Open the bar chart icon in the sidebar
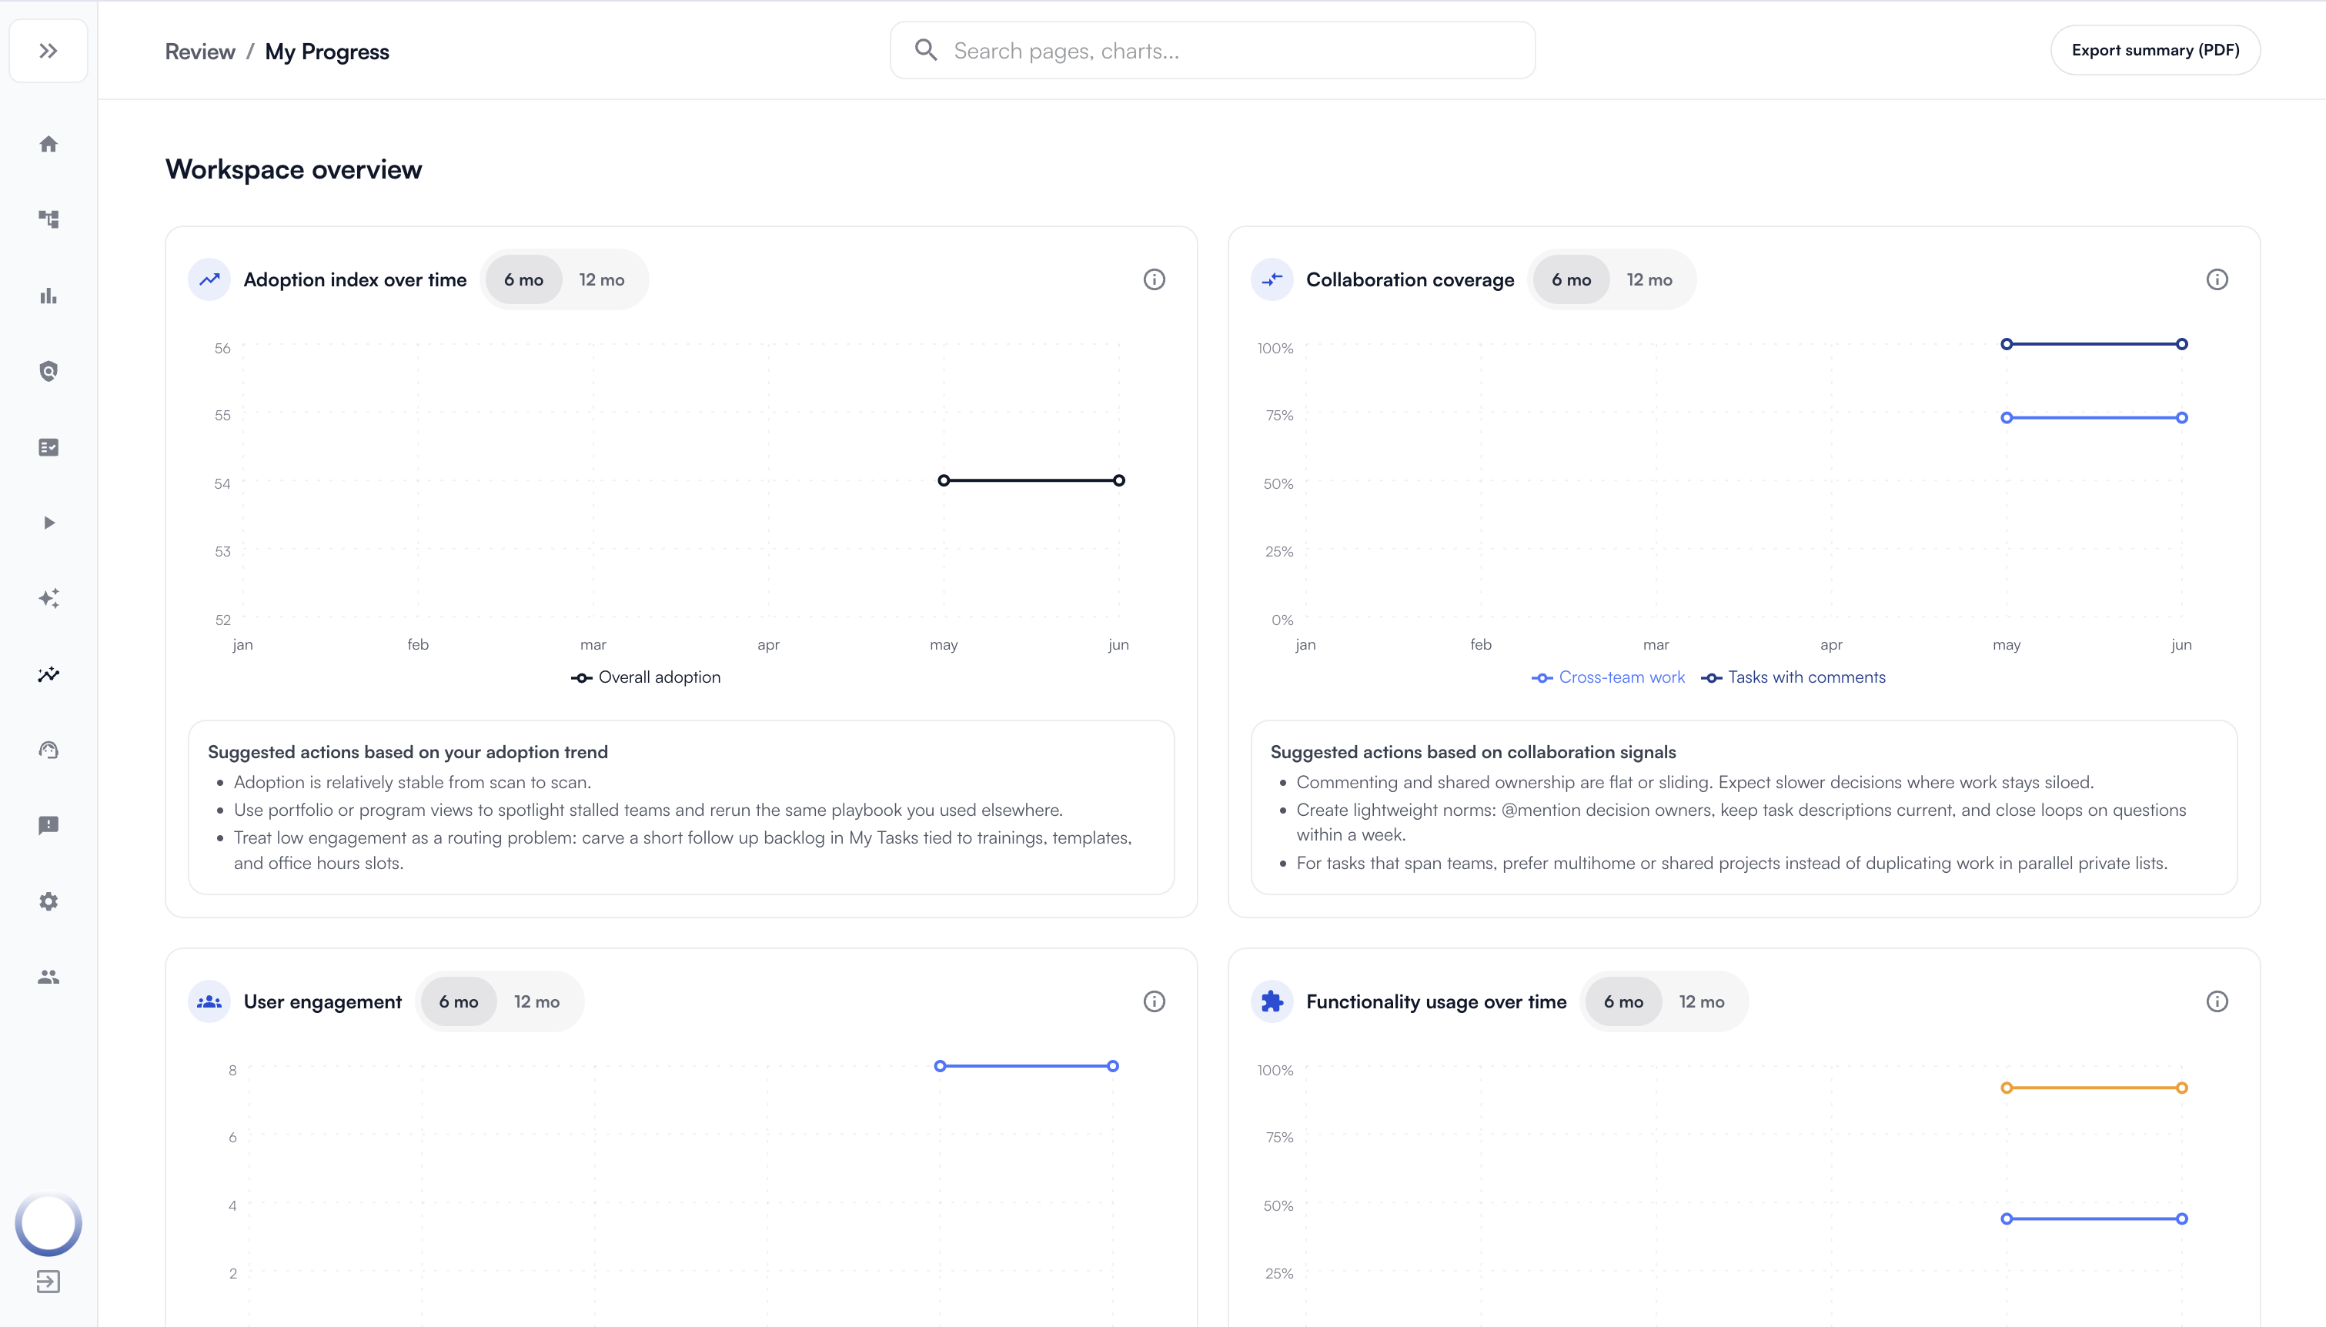 (x=48, y=296)
